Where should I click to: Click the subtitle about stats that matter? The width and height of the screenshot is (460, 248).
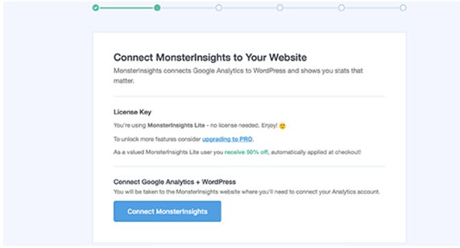238,75
